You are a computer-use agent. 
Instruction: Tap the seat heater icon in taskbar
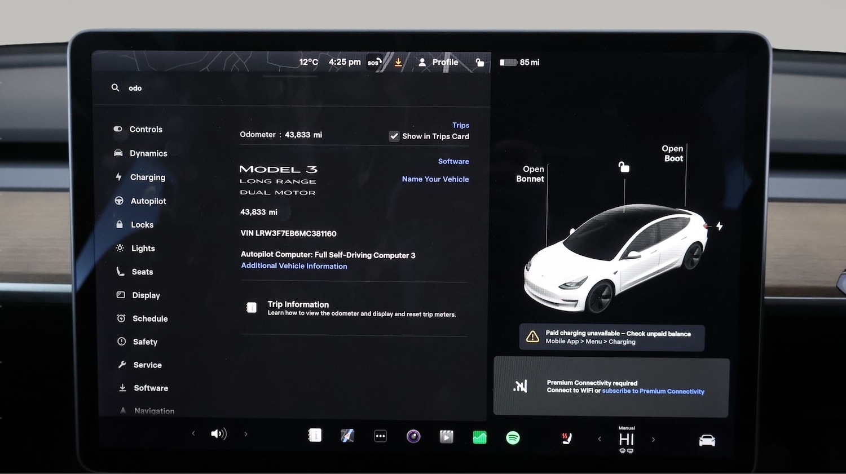point(567,438)
